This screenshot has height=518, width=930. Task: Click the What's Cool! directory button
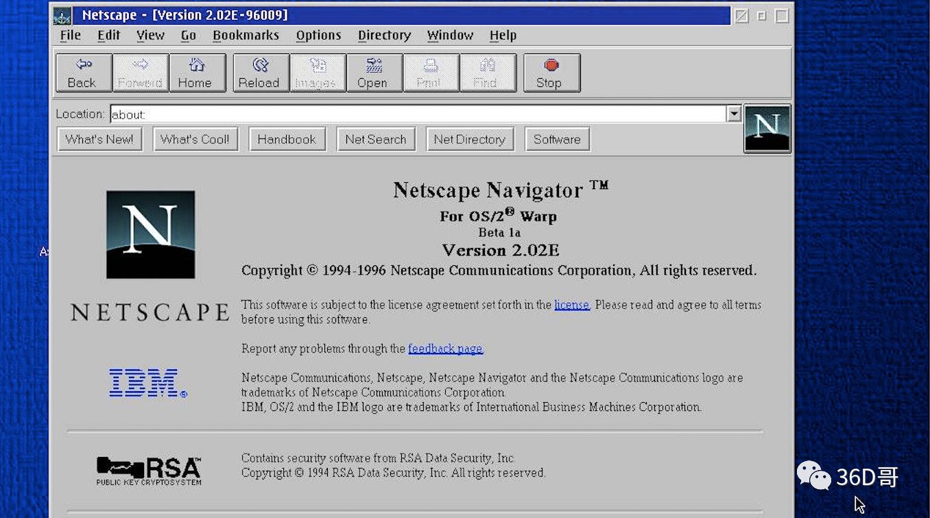(x=195, y=139)
